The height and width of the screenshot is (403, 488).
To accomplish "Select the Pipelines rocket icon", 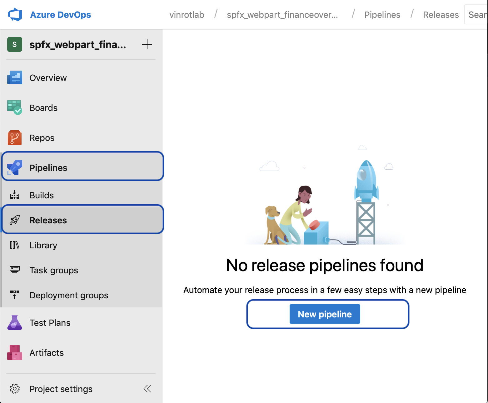I will coord(15,168).
